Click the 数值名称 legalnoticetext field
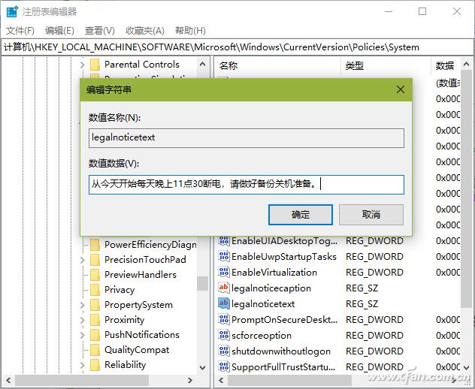475x389 pixels. point(247,138)
